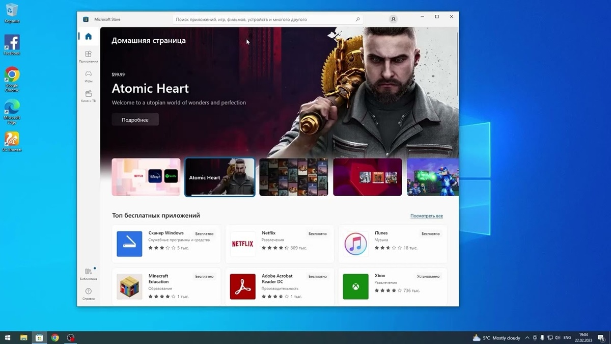Image resolution: width=611 pixels, height=344 pixels.
Task: Click the iTunes Музыка category text
Action: click(381, 240)
